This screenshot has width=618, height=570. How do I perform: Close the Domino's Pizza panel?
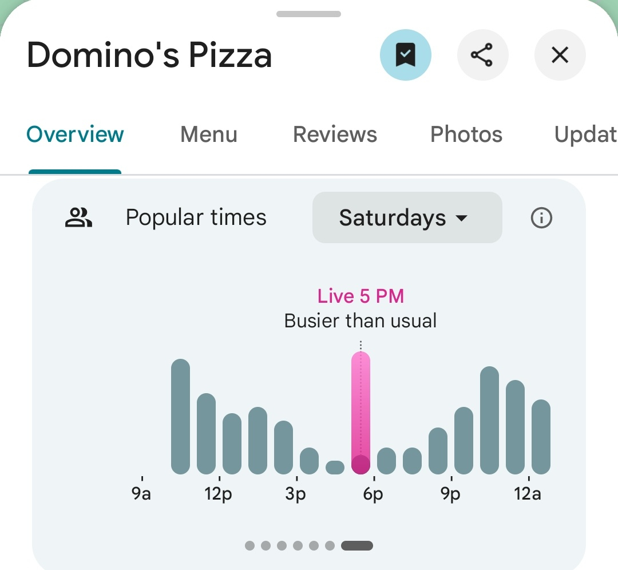[x=560, y=55]
